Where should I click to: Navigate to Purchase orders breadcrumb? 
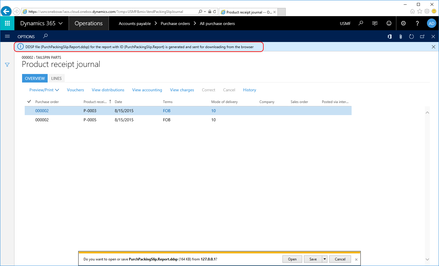[x=175, y=23]
